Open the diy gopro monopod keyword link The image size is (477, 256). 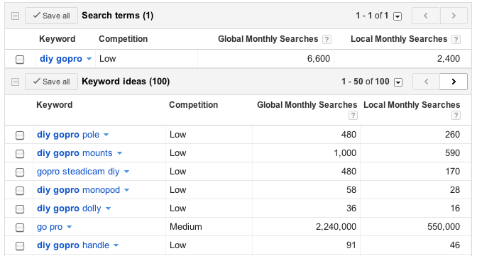(x=79, y=190)
